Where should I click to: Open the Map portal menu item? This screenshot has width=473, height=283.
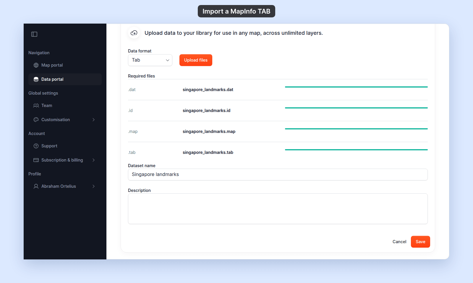coord(65,65)
